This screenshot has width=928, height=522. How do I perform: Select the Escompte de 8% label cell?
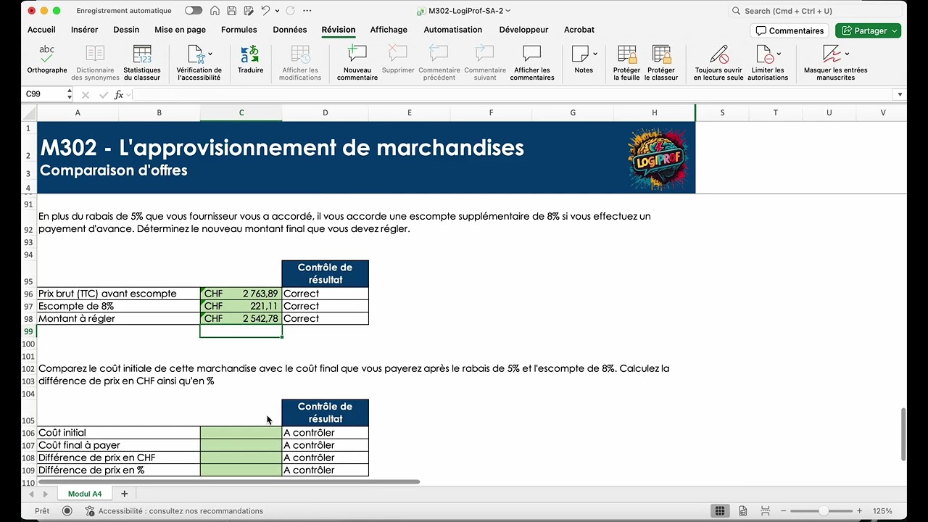pos(118,306)
